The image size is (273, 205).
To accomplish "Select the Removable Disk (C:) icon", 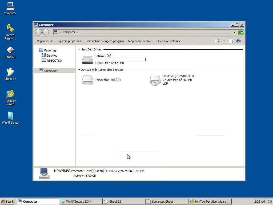I will point(87,80).
